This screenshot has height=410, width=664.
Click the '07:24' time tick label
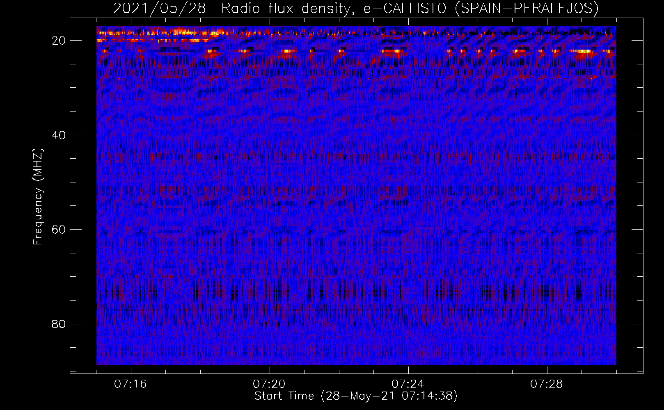click(408, 384)
